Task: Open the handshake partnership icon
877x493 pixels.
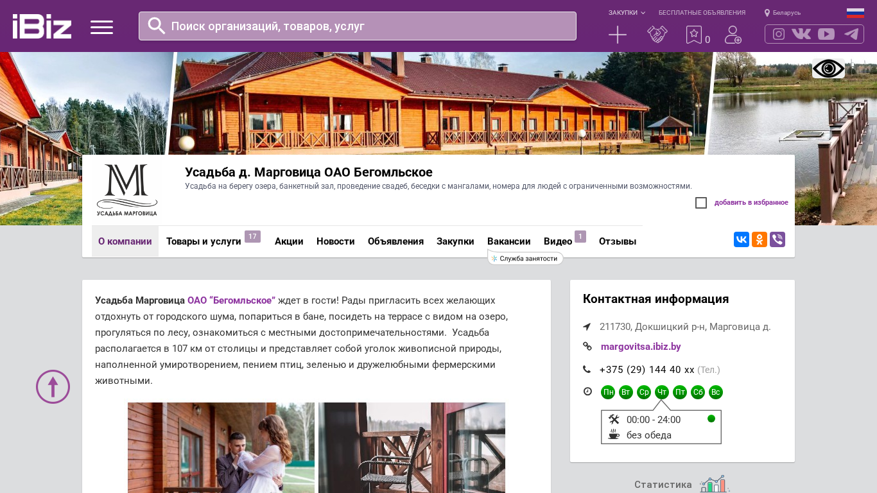Action: click(657, 35)
